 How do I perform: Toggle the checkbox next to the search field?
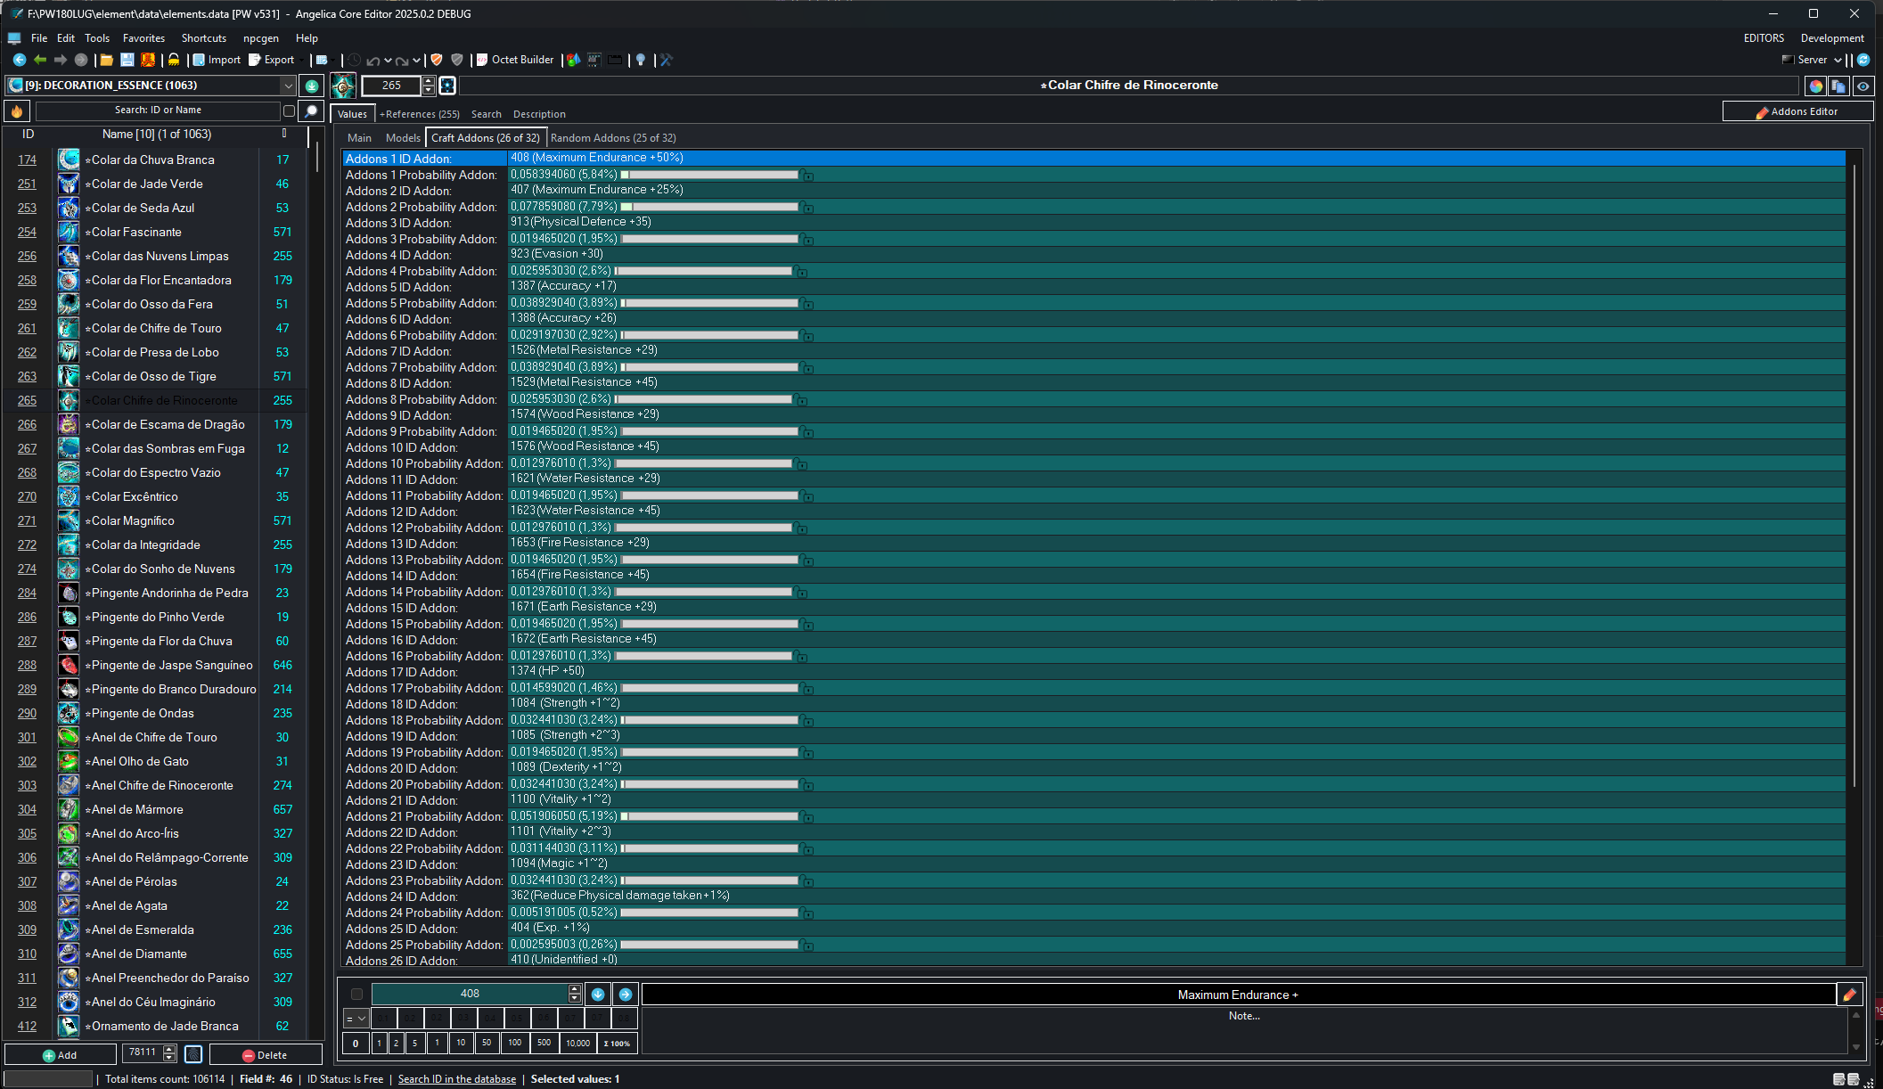[289, 110]
